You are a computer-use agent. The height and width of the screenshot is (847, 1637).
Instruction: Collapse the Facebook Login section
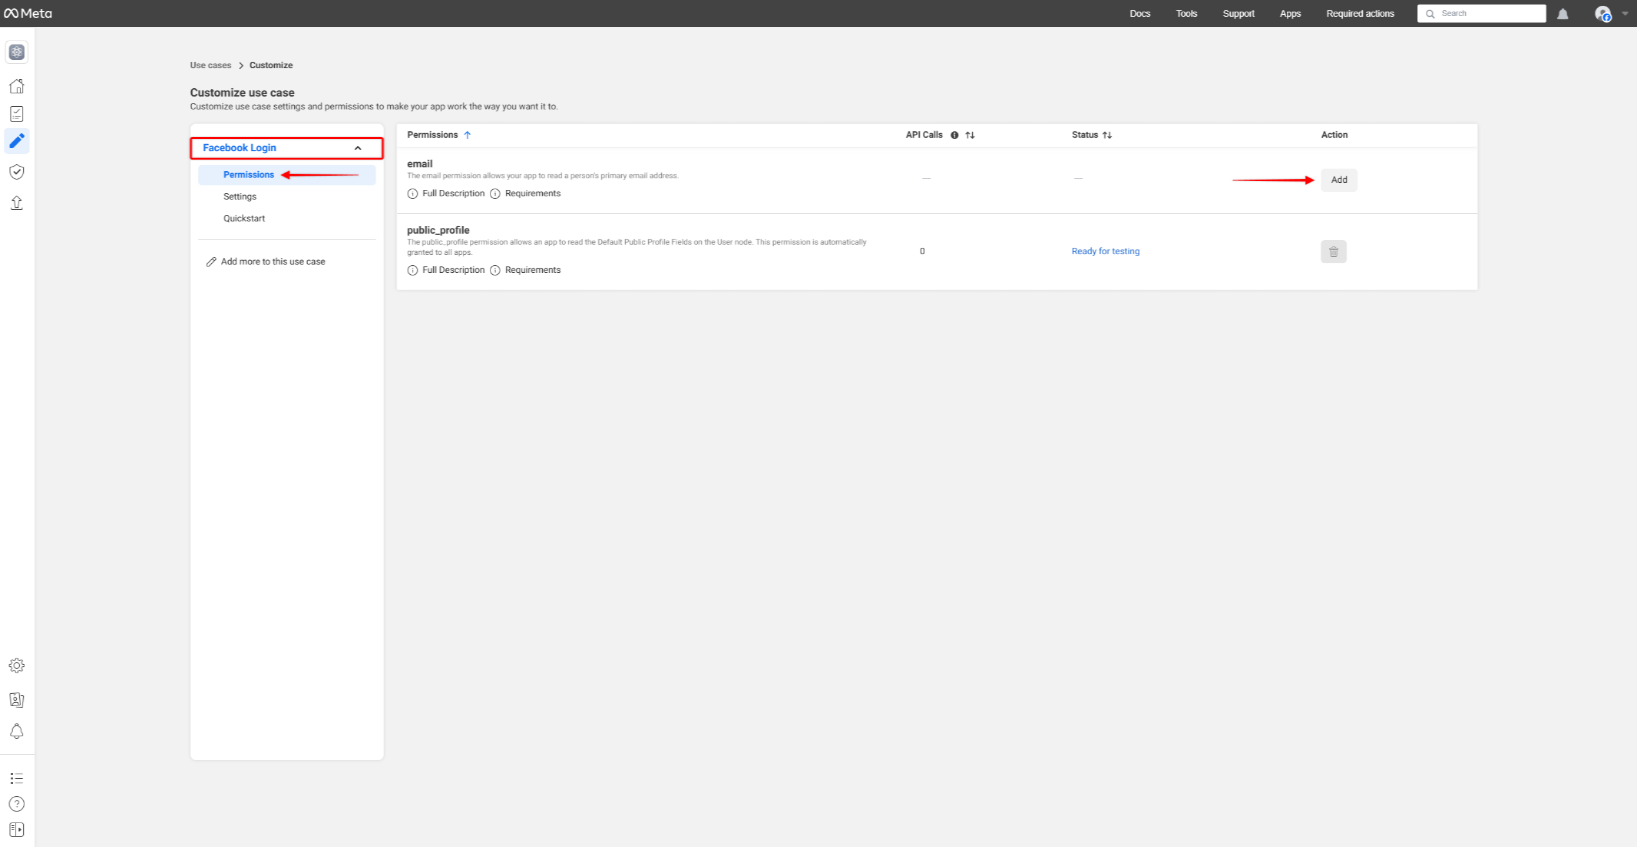358,147
